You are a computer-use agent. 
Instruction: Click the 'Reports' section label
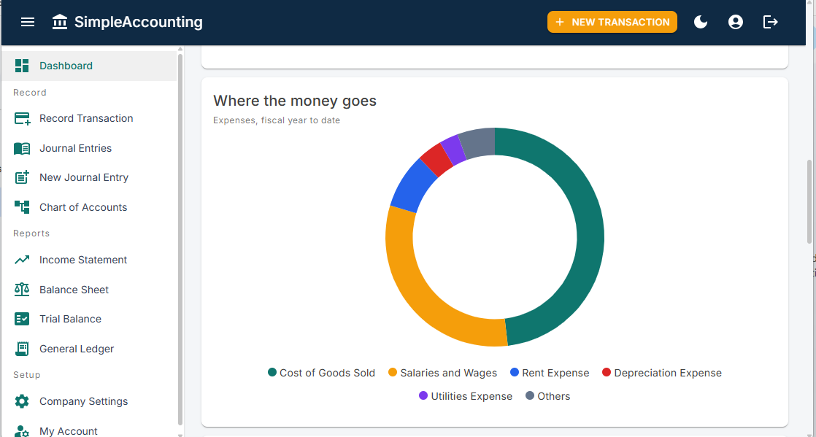[x=31, y=233]
